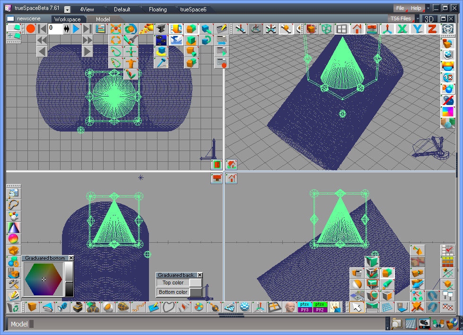Click the heart shape icon in bottom toolbar
Viewport: 463px width, 335px height.
coord(168,307)
